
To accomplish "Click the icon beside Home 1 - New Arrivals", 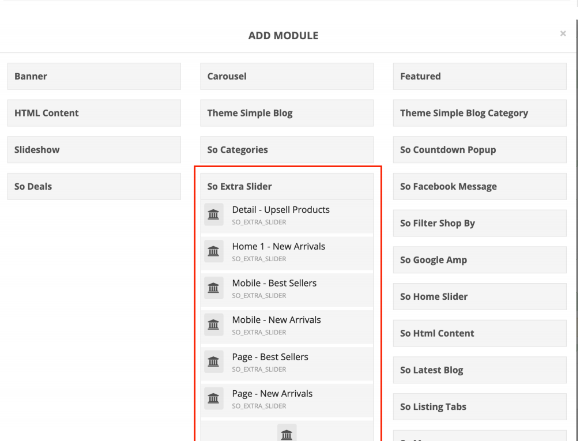I will 213,251.
